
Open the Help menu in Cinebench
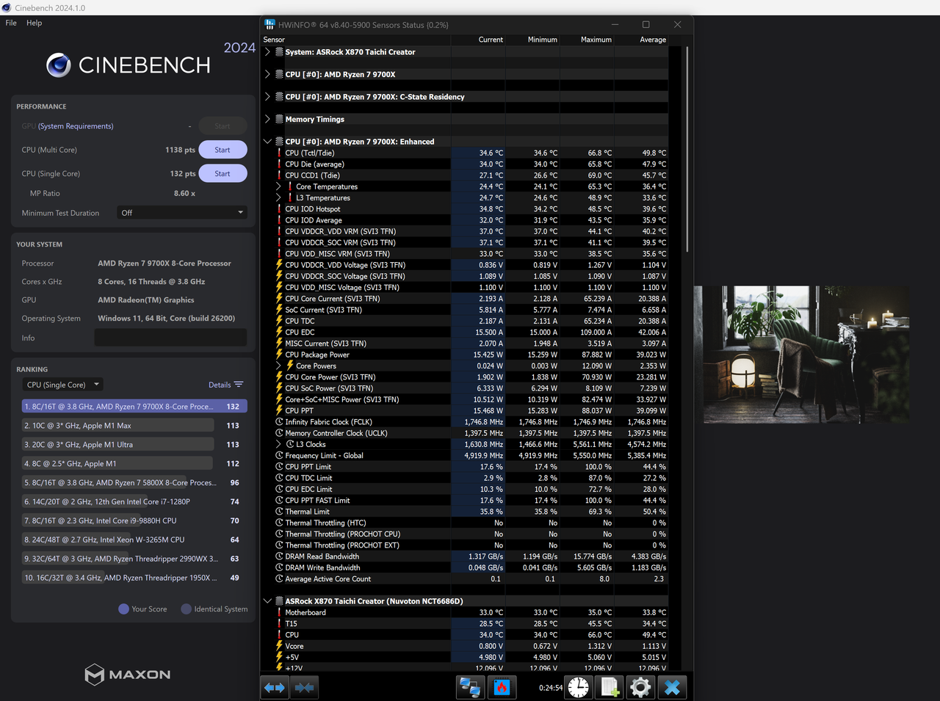pos(35,23)
